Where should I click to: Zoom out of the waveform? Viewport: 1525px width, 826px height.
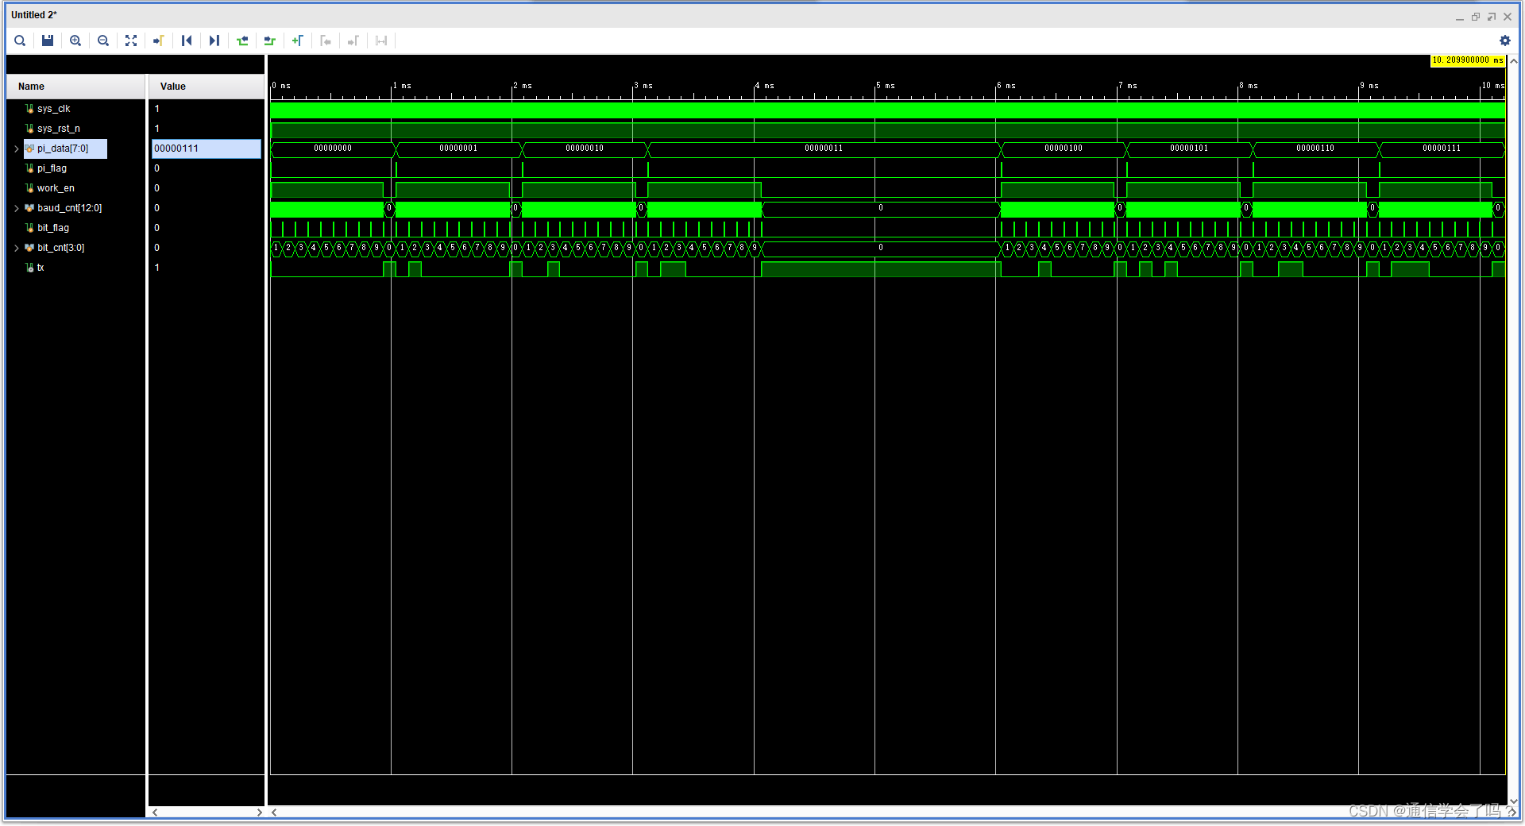point(103,41)
